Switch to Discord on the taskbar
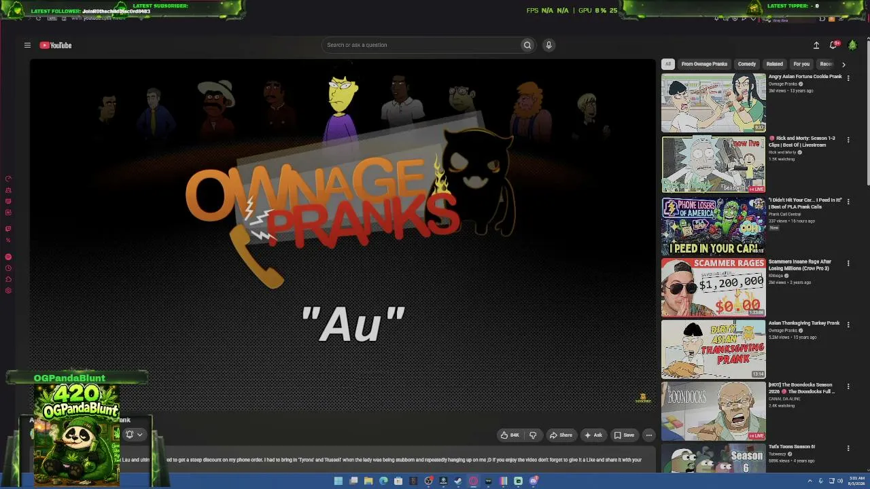Screen dimensions: 870x489 (x=534, y=481)
